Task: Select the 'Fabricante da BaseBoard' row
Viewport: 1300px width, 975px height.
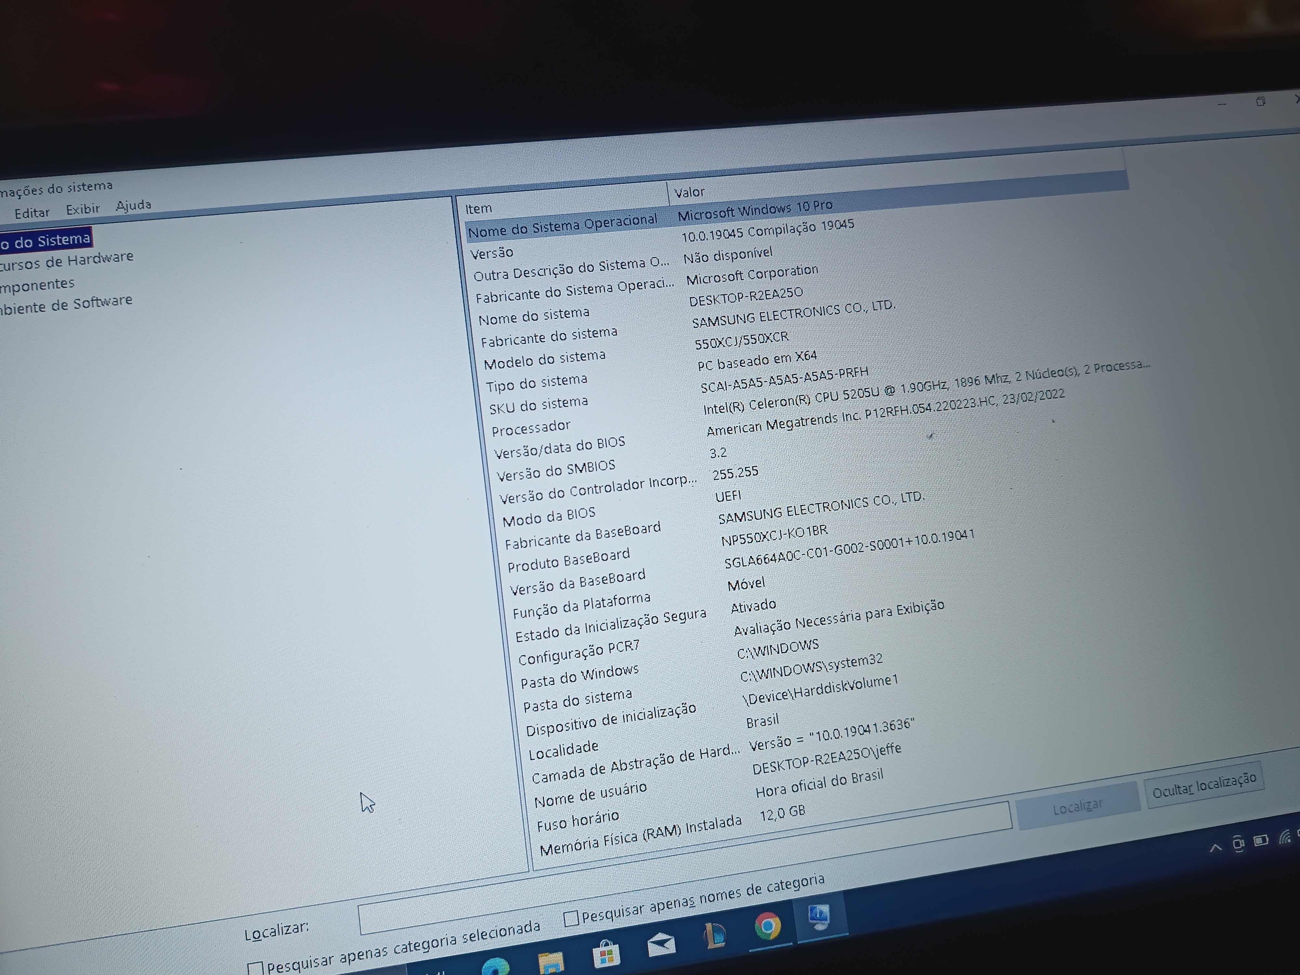Action: pos(582,535)
